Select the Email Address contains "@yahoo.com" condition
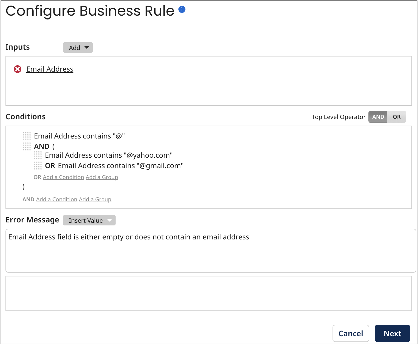 click(109, 155)
